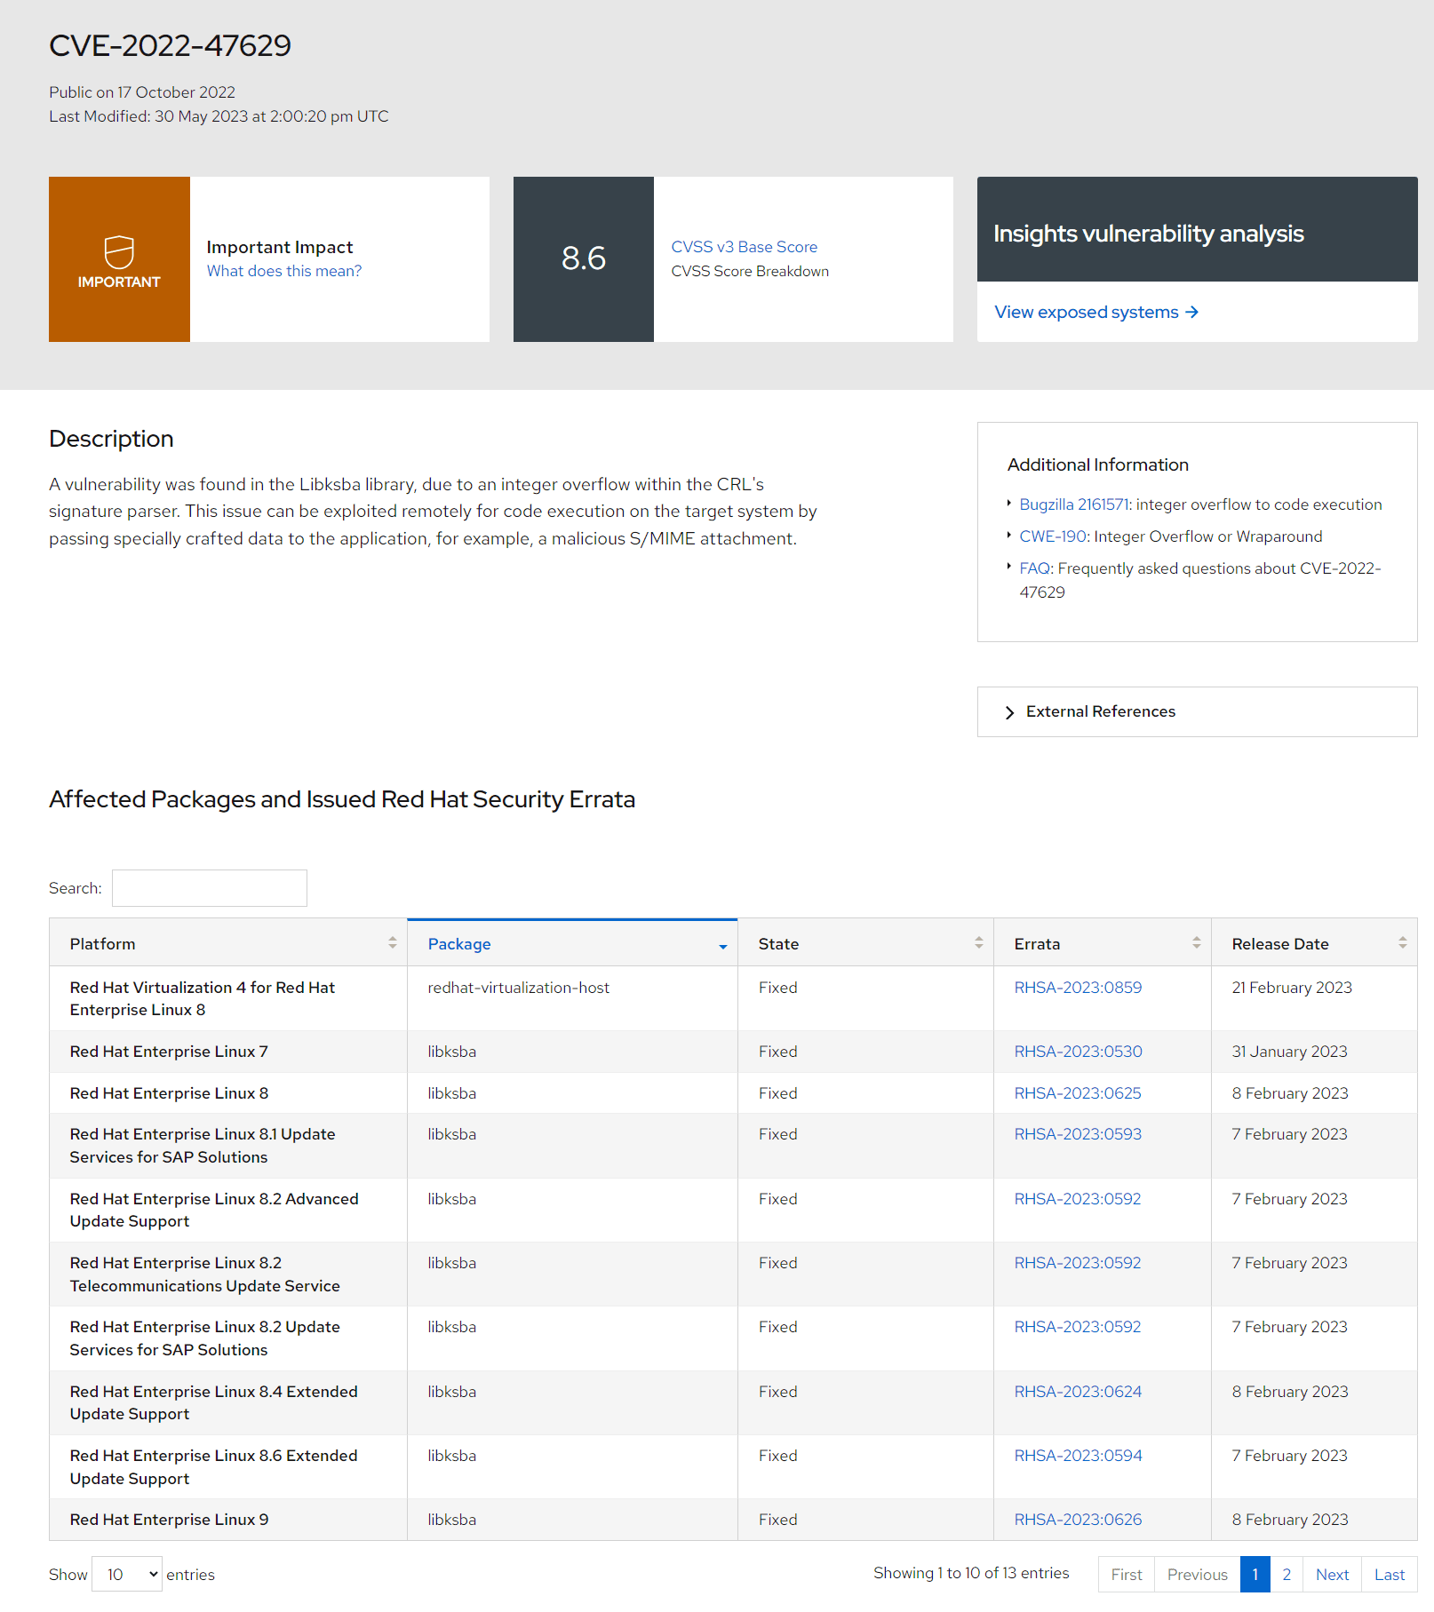Open errata RHSA-2023:0593
This screenshot has height=1612, width=1434.
[1078, 1134]
